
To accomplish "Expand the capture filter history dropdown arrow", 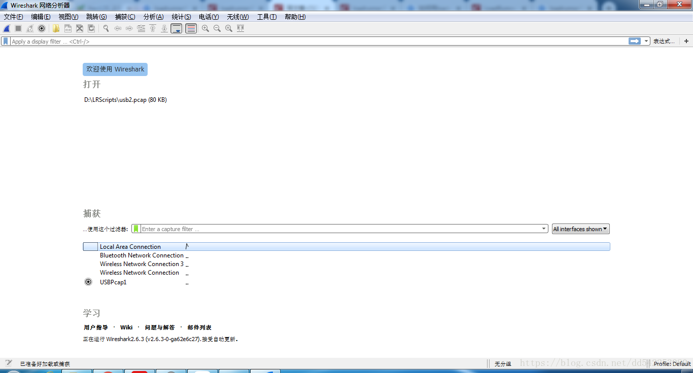I will click(544, 229).
